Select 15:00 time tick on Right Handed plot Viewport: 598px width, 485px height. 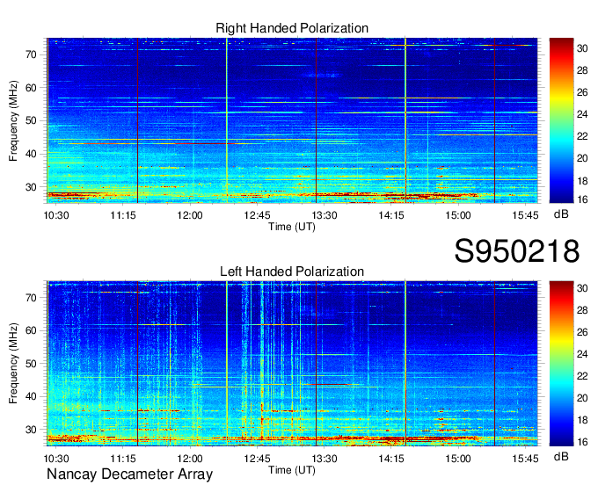click(x=458, y=215)
